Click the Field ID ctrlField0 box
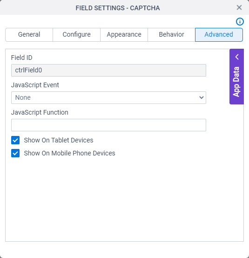249x258 pixels. tap(108, 70)
